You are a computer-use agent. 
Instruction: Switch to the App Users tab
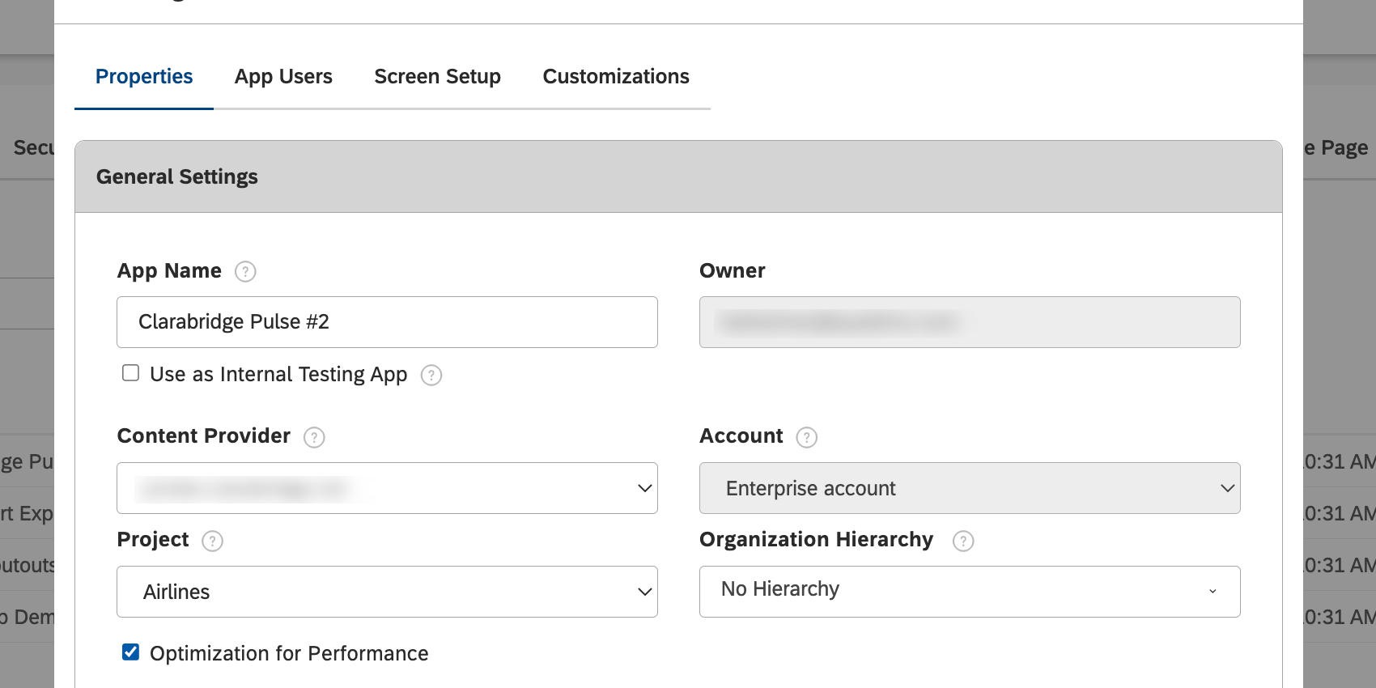pos(283,77)
